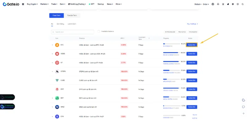The image size is (247, 121).
Task: Click the USDG coin icon
Action: [57, 54]
